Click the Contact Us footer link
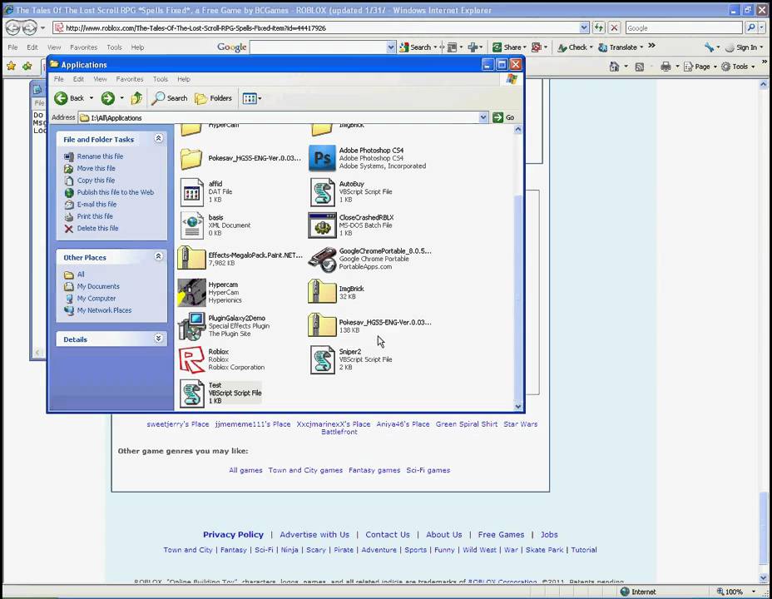The image size is (772, 599). 388,534
